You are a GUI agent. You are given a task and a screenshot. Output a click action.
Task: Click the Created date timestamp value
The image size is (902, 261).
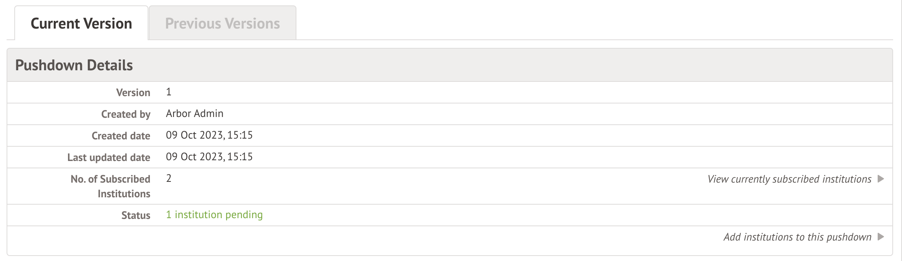coord(209,135)
